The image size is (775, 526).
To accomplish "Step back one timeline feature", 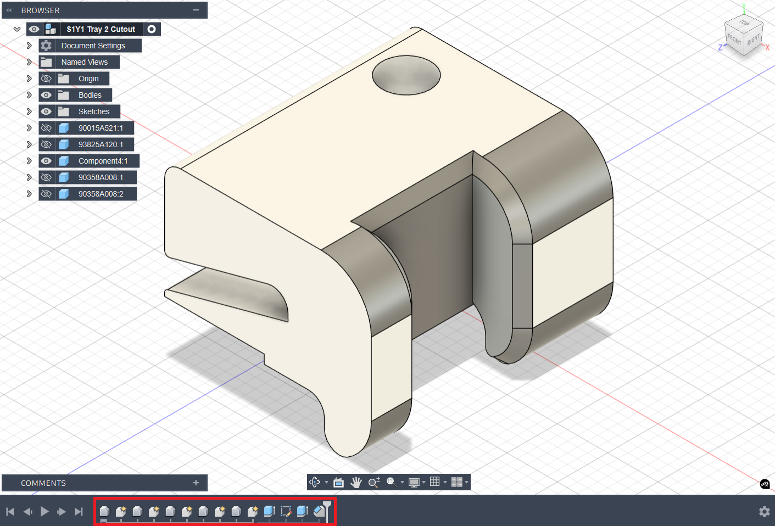I will (x=27, y=512).
